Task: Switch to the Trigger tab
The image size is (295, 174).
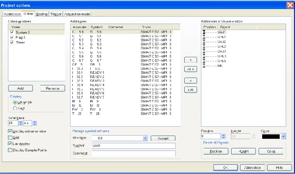Action: (x=56, y=14)
